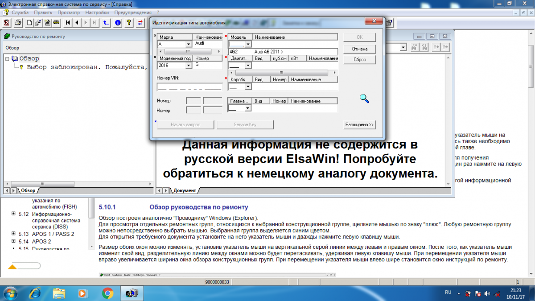Launch Windows Media Player from taskbar

coord(82,293)
